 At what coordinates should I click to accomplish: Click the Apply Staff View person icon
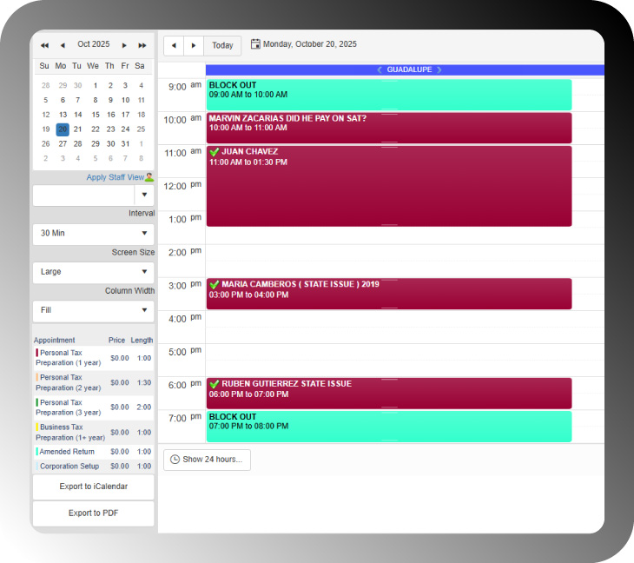(x=149, y=177)
